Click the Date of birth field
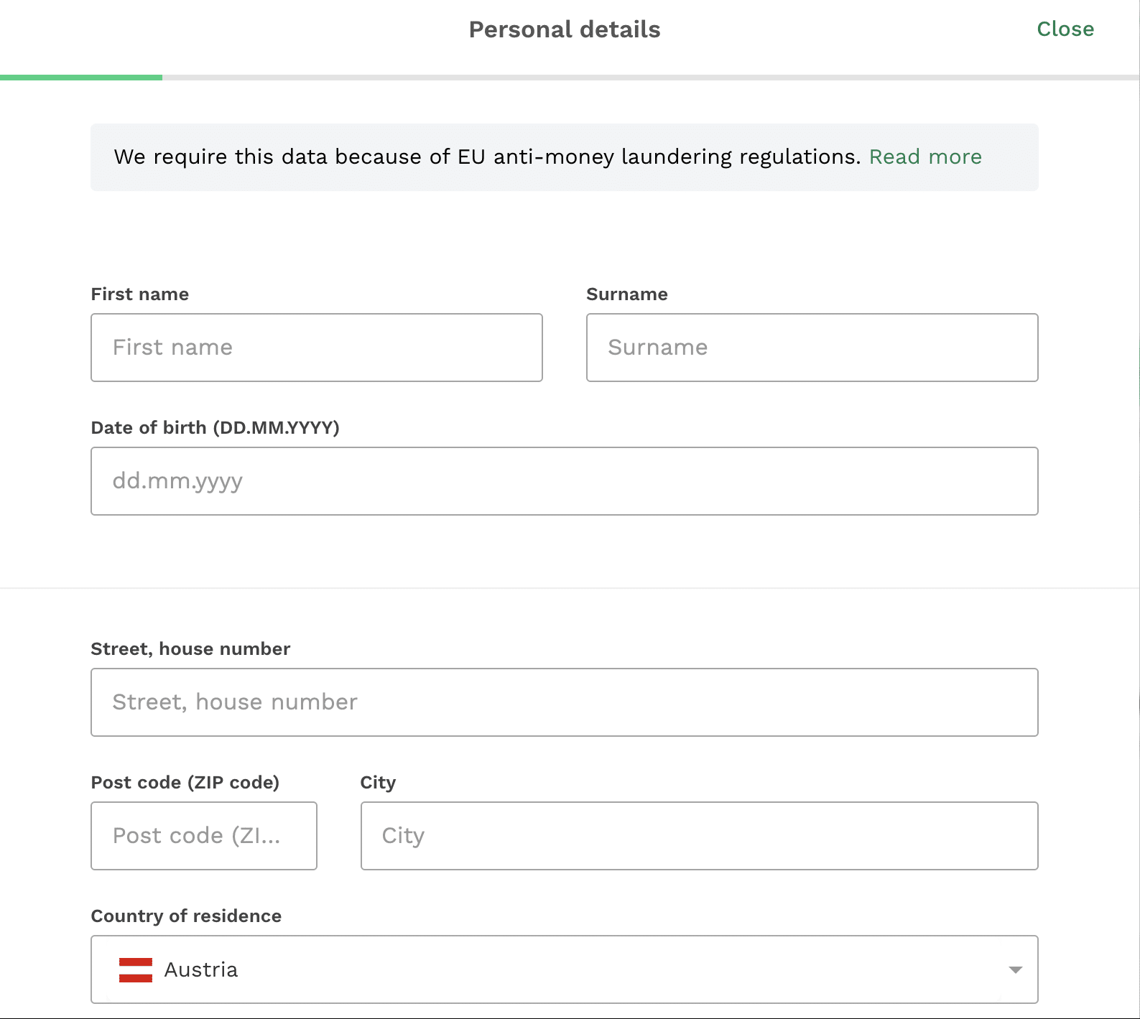Screen dimensions: 1140x1019 coord(565,481)
